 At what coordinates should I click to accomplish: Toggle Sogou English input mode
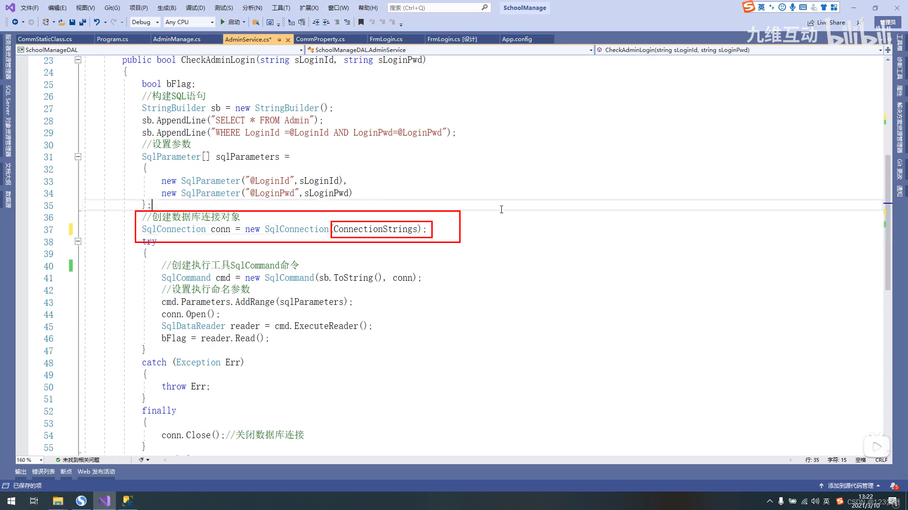tap(761, 7)
